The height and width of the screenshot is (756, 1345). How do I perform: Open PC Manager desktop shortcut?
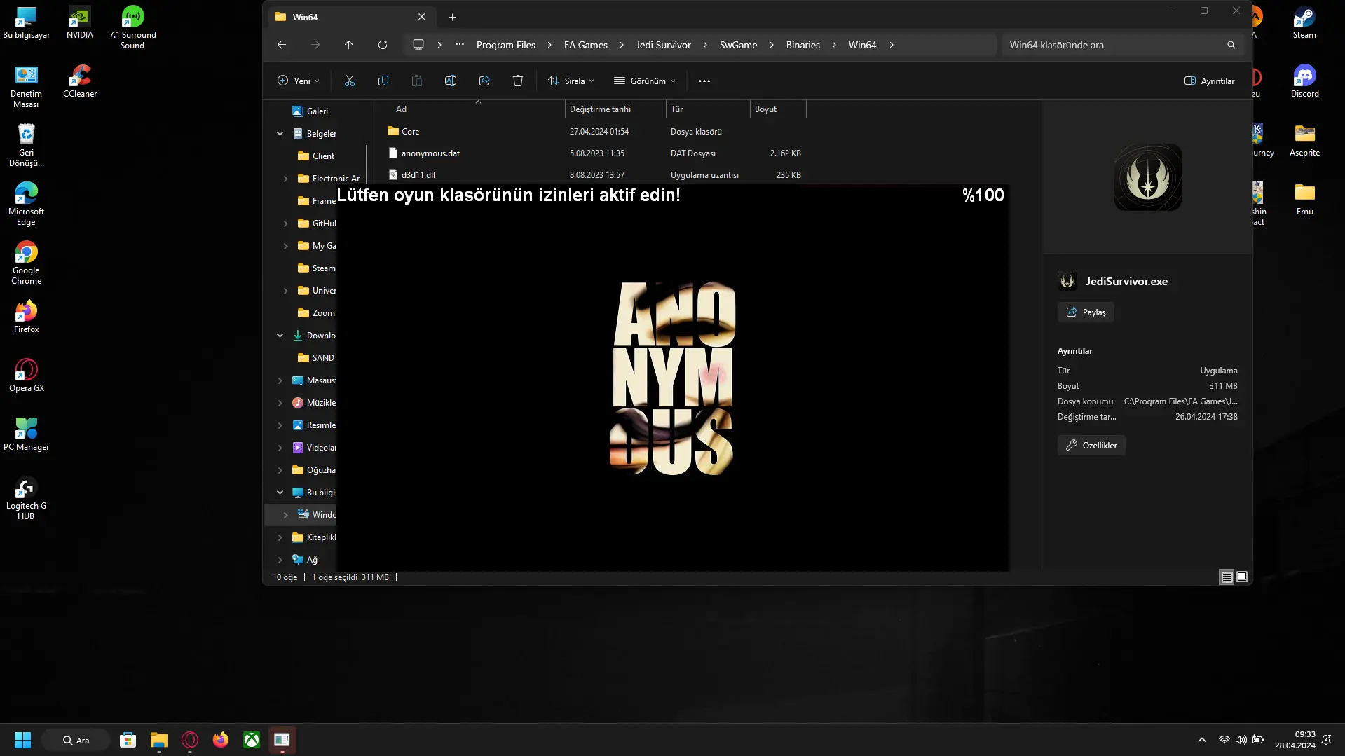(26, 434)
